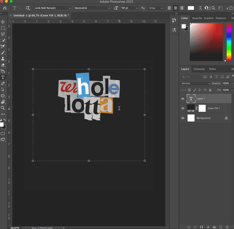The image size is (234, 229).
Task: Open the font size dropdown arrow
Action: (136, 8)
